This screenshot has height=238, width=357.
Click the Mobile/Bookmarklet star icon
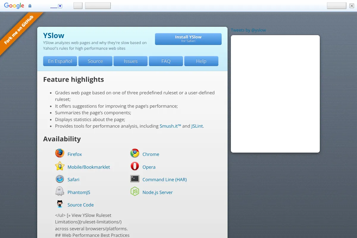point(60,166)
